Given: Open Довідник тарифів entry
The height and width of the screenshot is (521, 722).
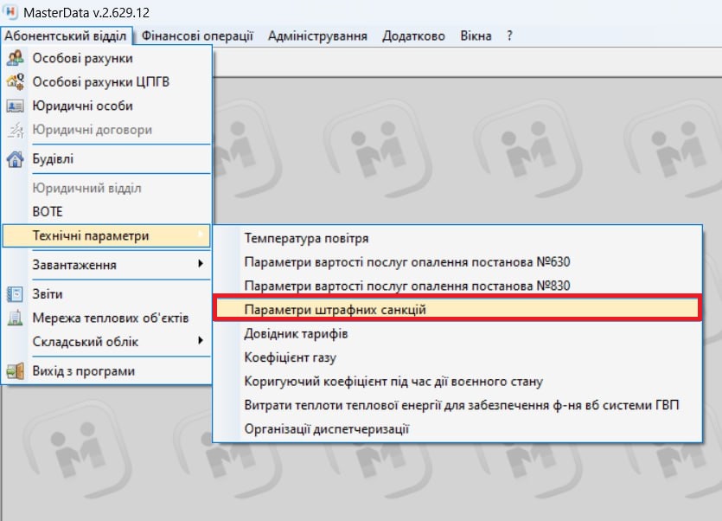Looking at the screenshot, I should tap(296, 333).
